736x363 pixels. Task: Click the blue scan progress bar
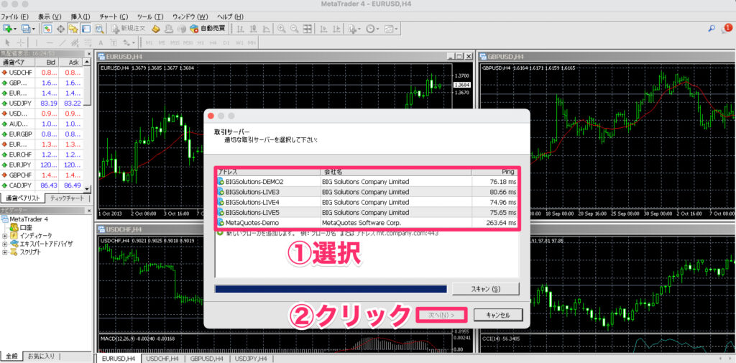pos(331,289)
